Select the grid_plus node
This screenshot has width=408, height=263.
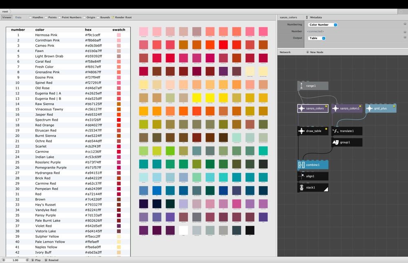click(x=381, y=108)
